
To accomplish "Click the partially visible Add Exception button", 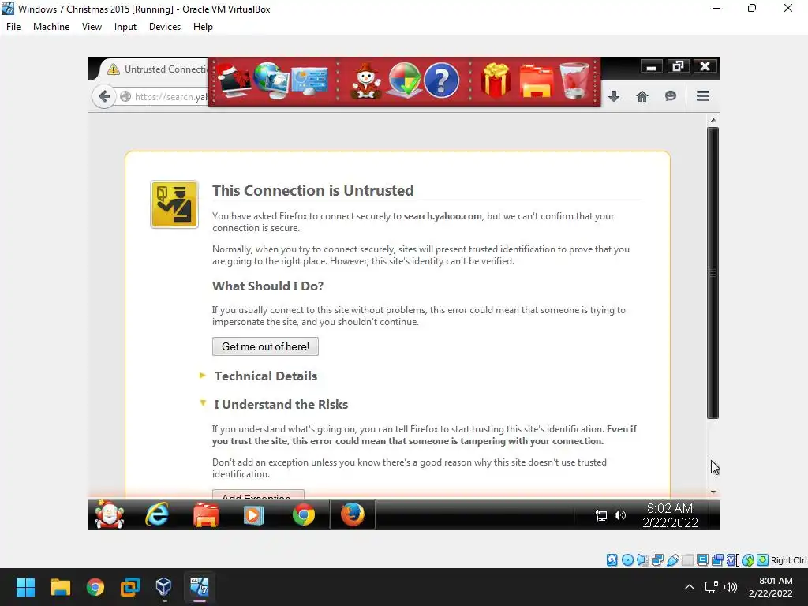I will [x=258, y=494].
